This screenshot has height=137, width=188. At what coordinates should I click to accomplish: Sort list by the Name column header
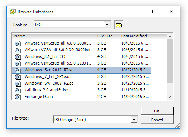click(x=53, y=36)
